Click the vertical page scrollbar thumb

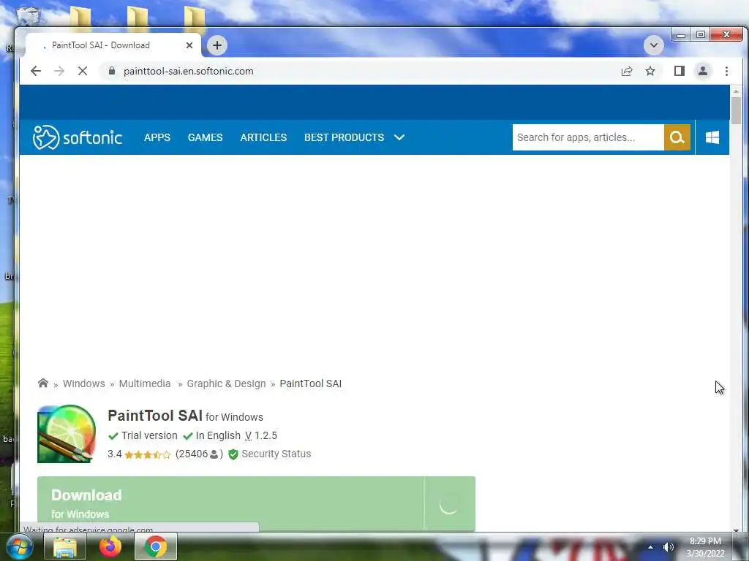736,111
